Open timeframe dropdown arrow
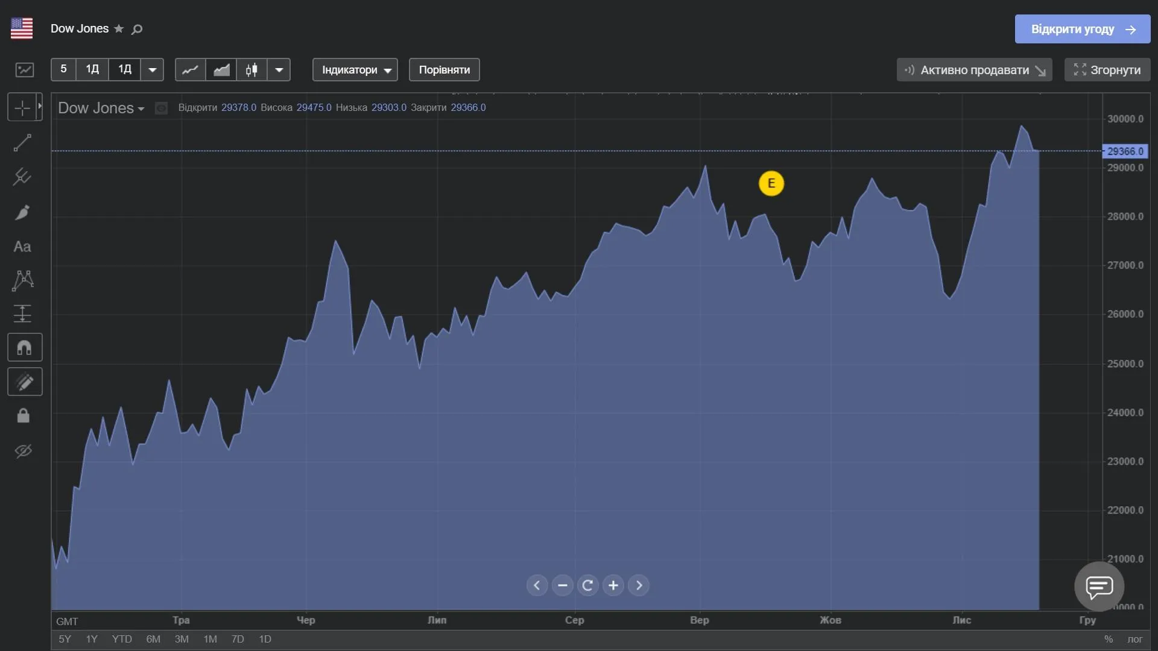The width and height of the screenshot is (1158, 651). [153, 70]
